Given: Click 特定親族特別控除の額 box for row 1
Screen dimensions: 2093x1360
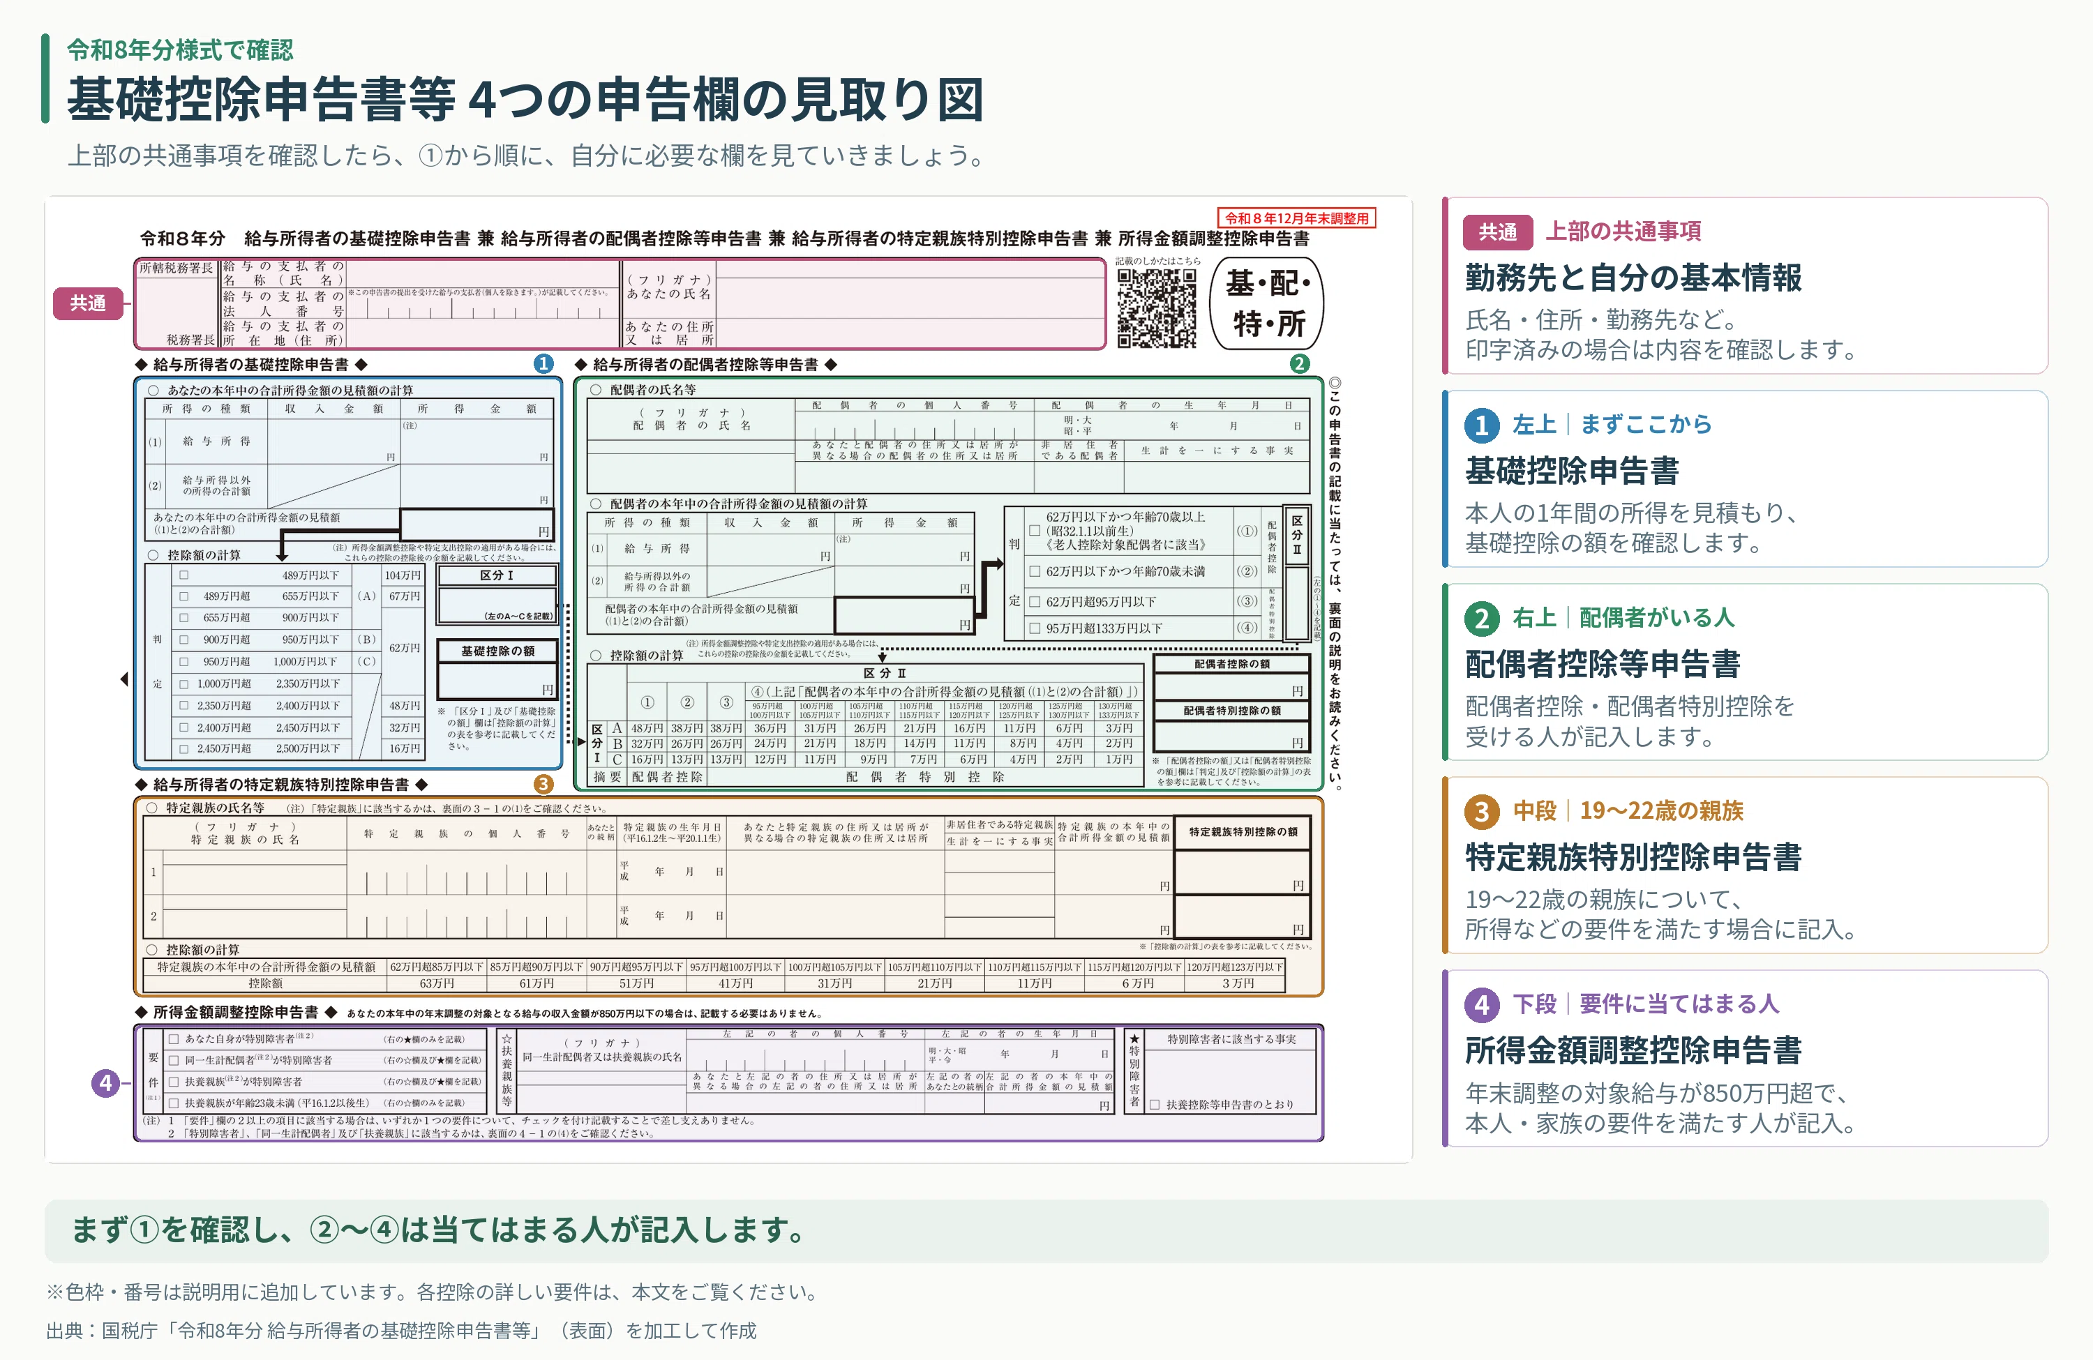Looking at the screenshot, I should (1242, 872).
